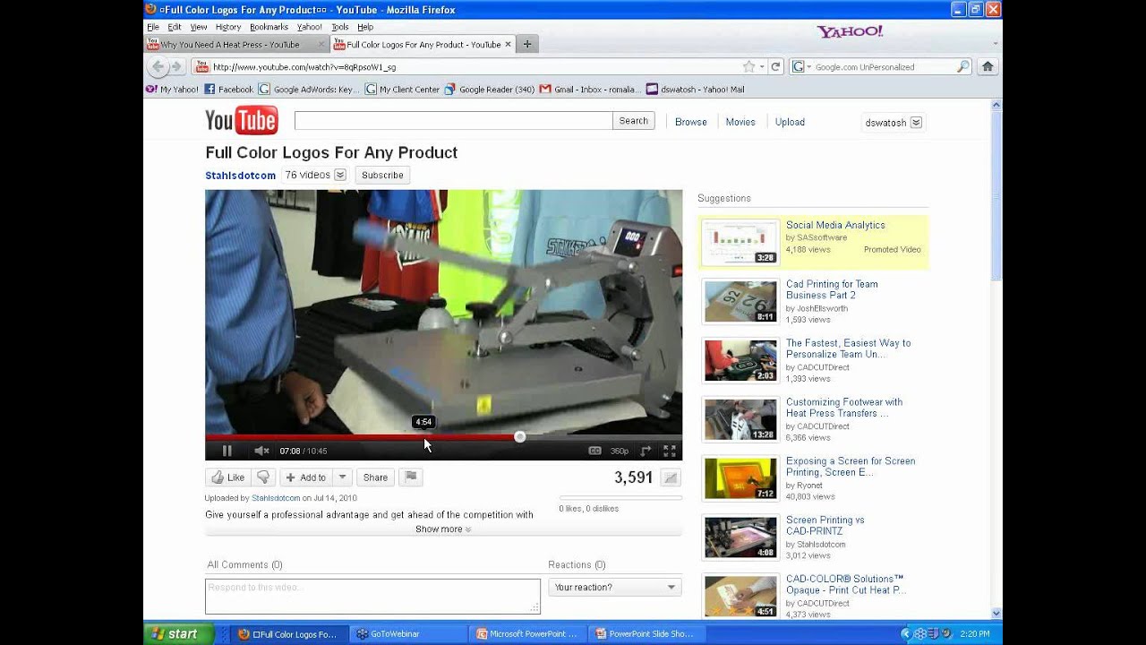Open the 360p quality menu
This screenshot has height=645, width=1146.
tap(620, 451)
